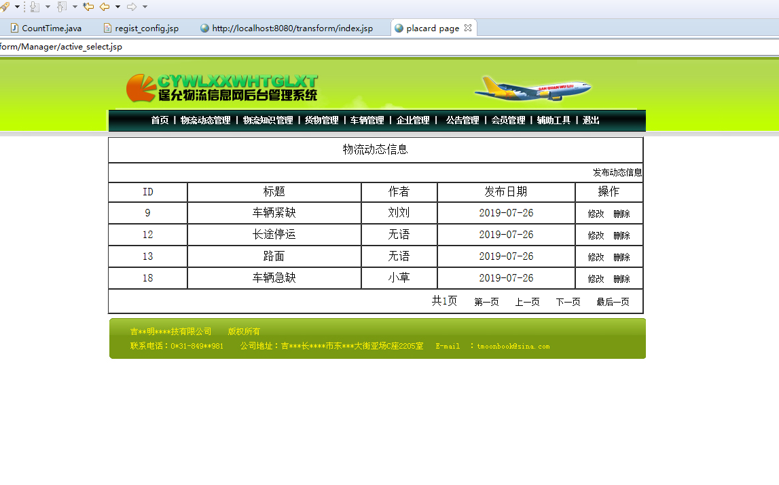
Task: Click the back navigation arrow icon
Action: pyautogui.click(x=103, y=6)
